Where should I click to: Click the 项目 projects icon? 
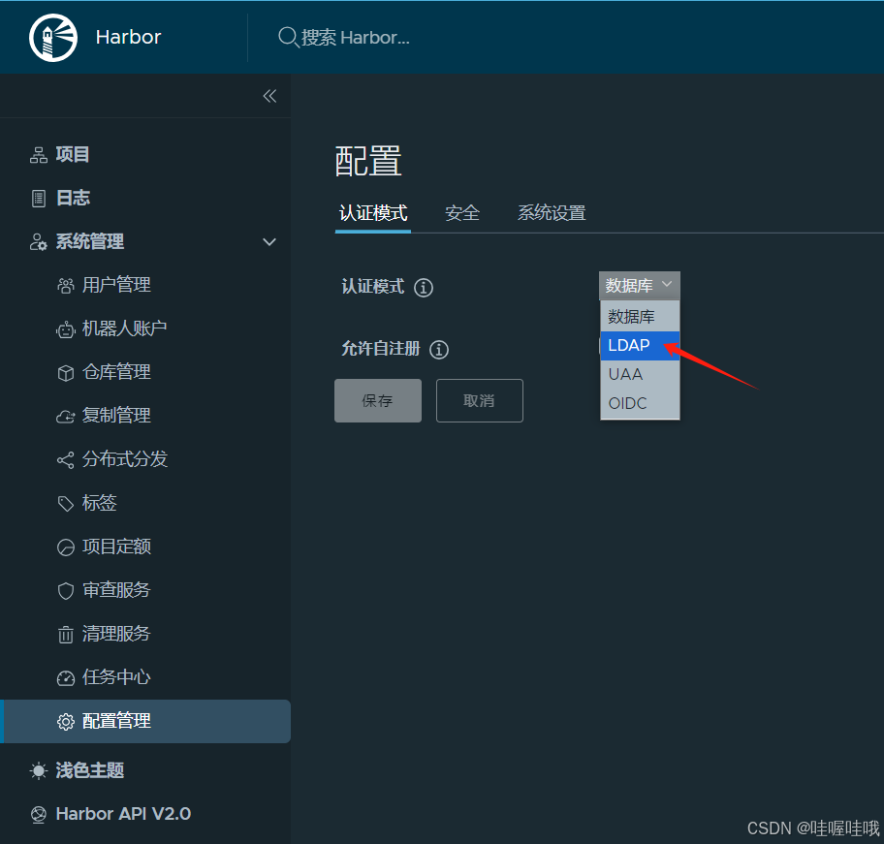[x=39, y=155]
